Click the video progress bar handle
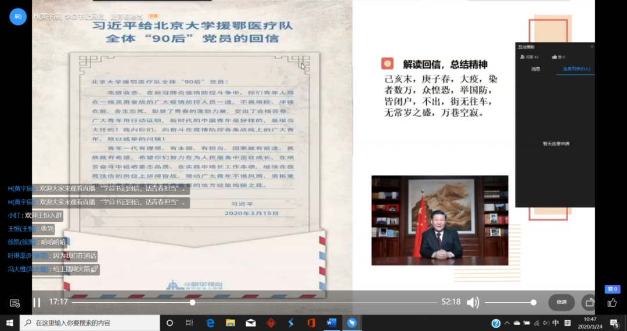The width and height of the screenshot is (627, 331). point(192,303)
